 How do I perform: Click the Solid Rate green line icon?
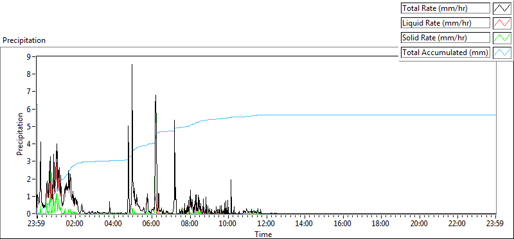coord(502,38)
